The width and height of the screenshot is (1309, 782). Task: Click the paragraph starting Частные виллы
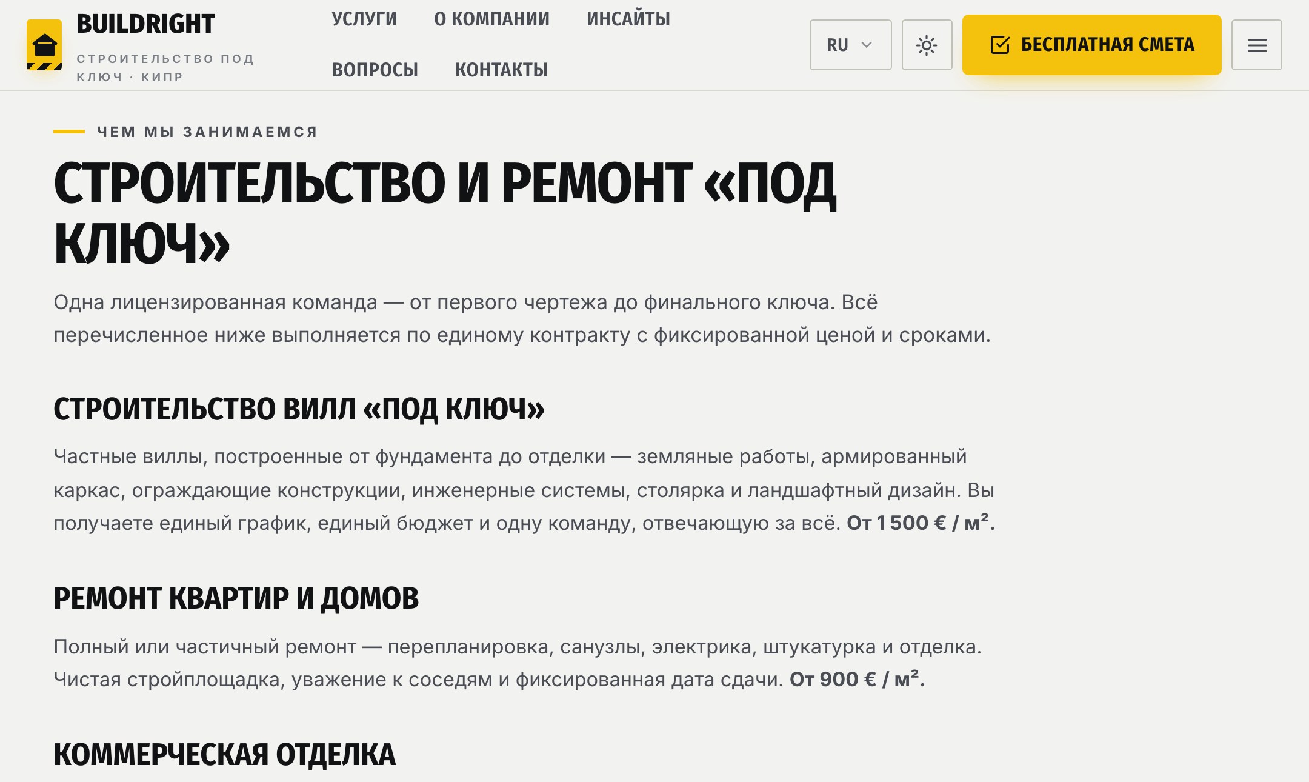click(524, 489)
